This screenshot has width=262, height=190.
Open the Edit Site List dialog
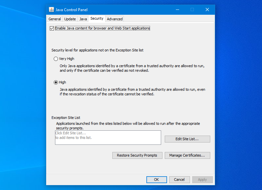coord(187,139)
